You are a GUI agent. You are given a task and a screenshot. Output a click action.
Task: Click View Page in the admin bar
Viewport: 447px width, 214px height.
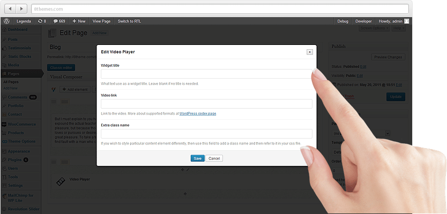click(101, 21)
